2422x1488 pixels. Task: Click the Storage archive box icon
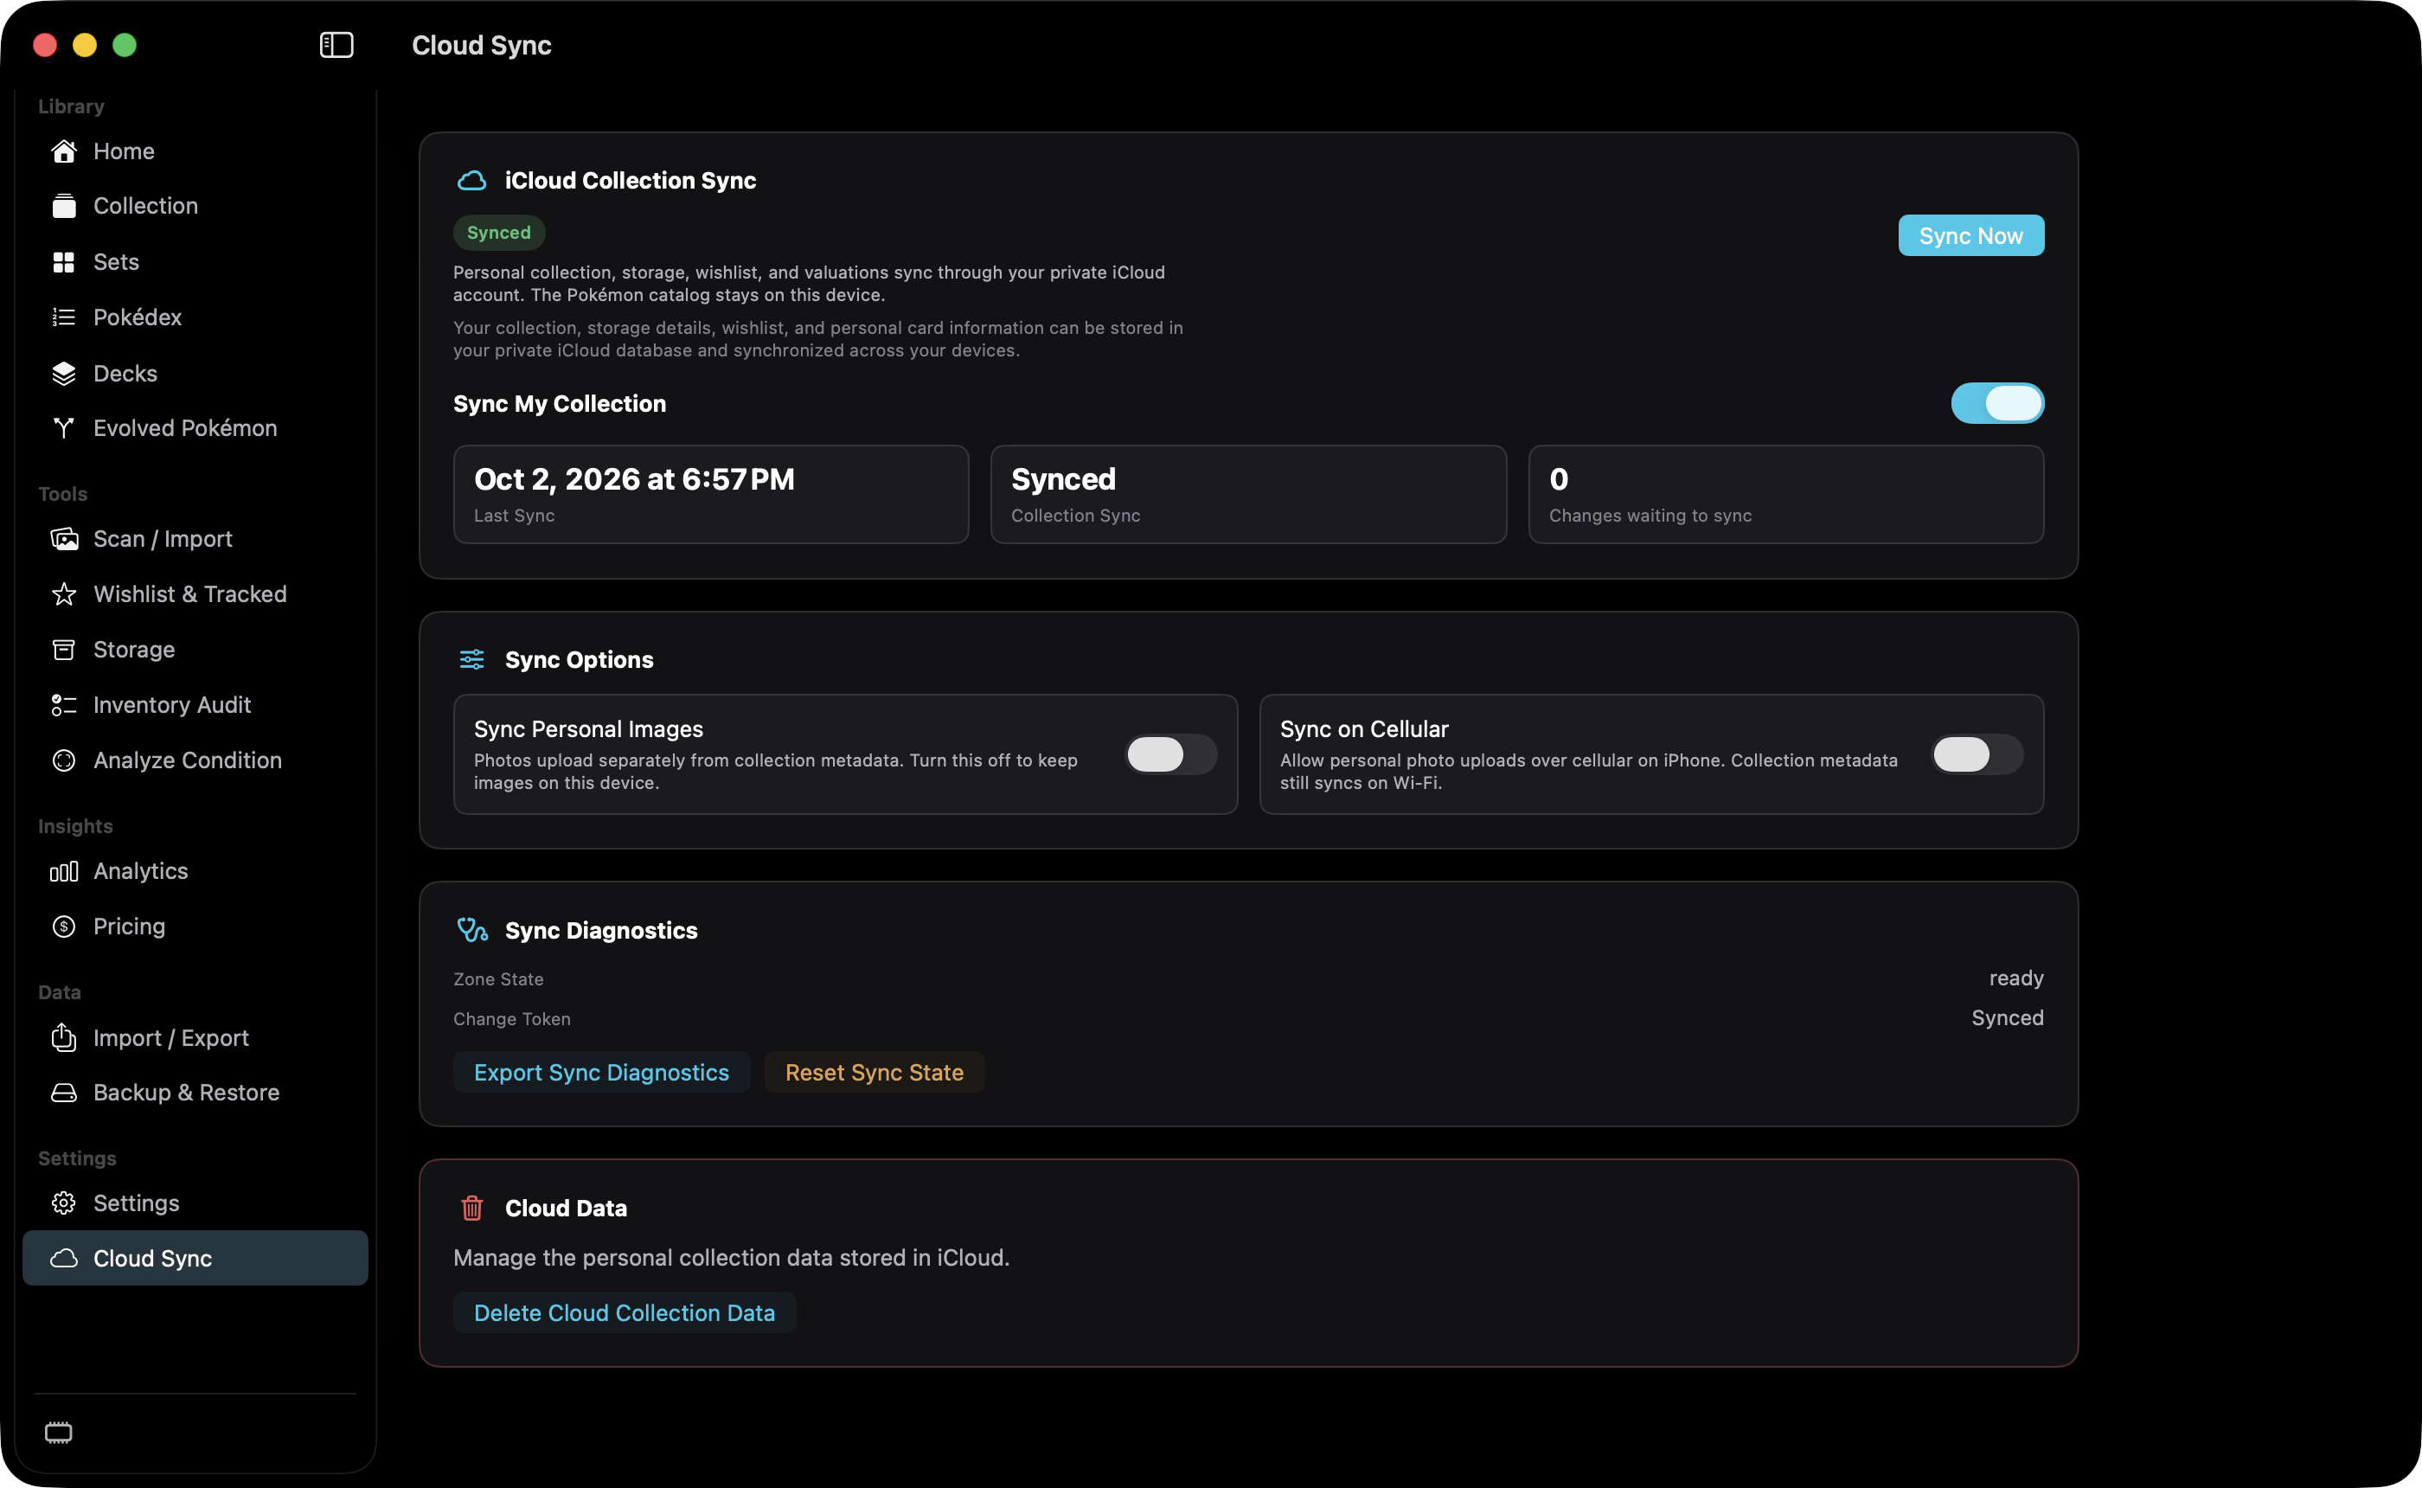pos(64,650)
